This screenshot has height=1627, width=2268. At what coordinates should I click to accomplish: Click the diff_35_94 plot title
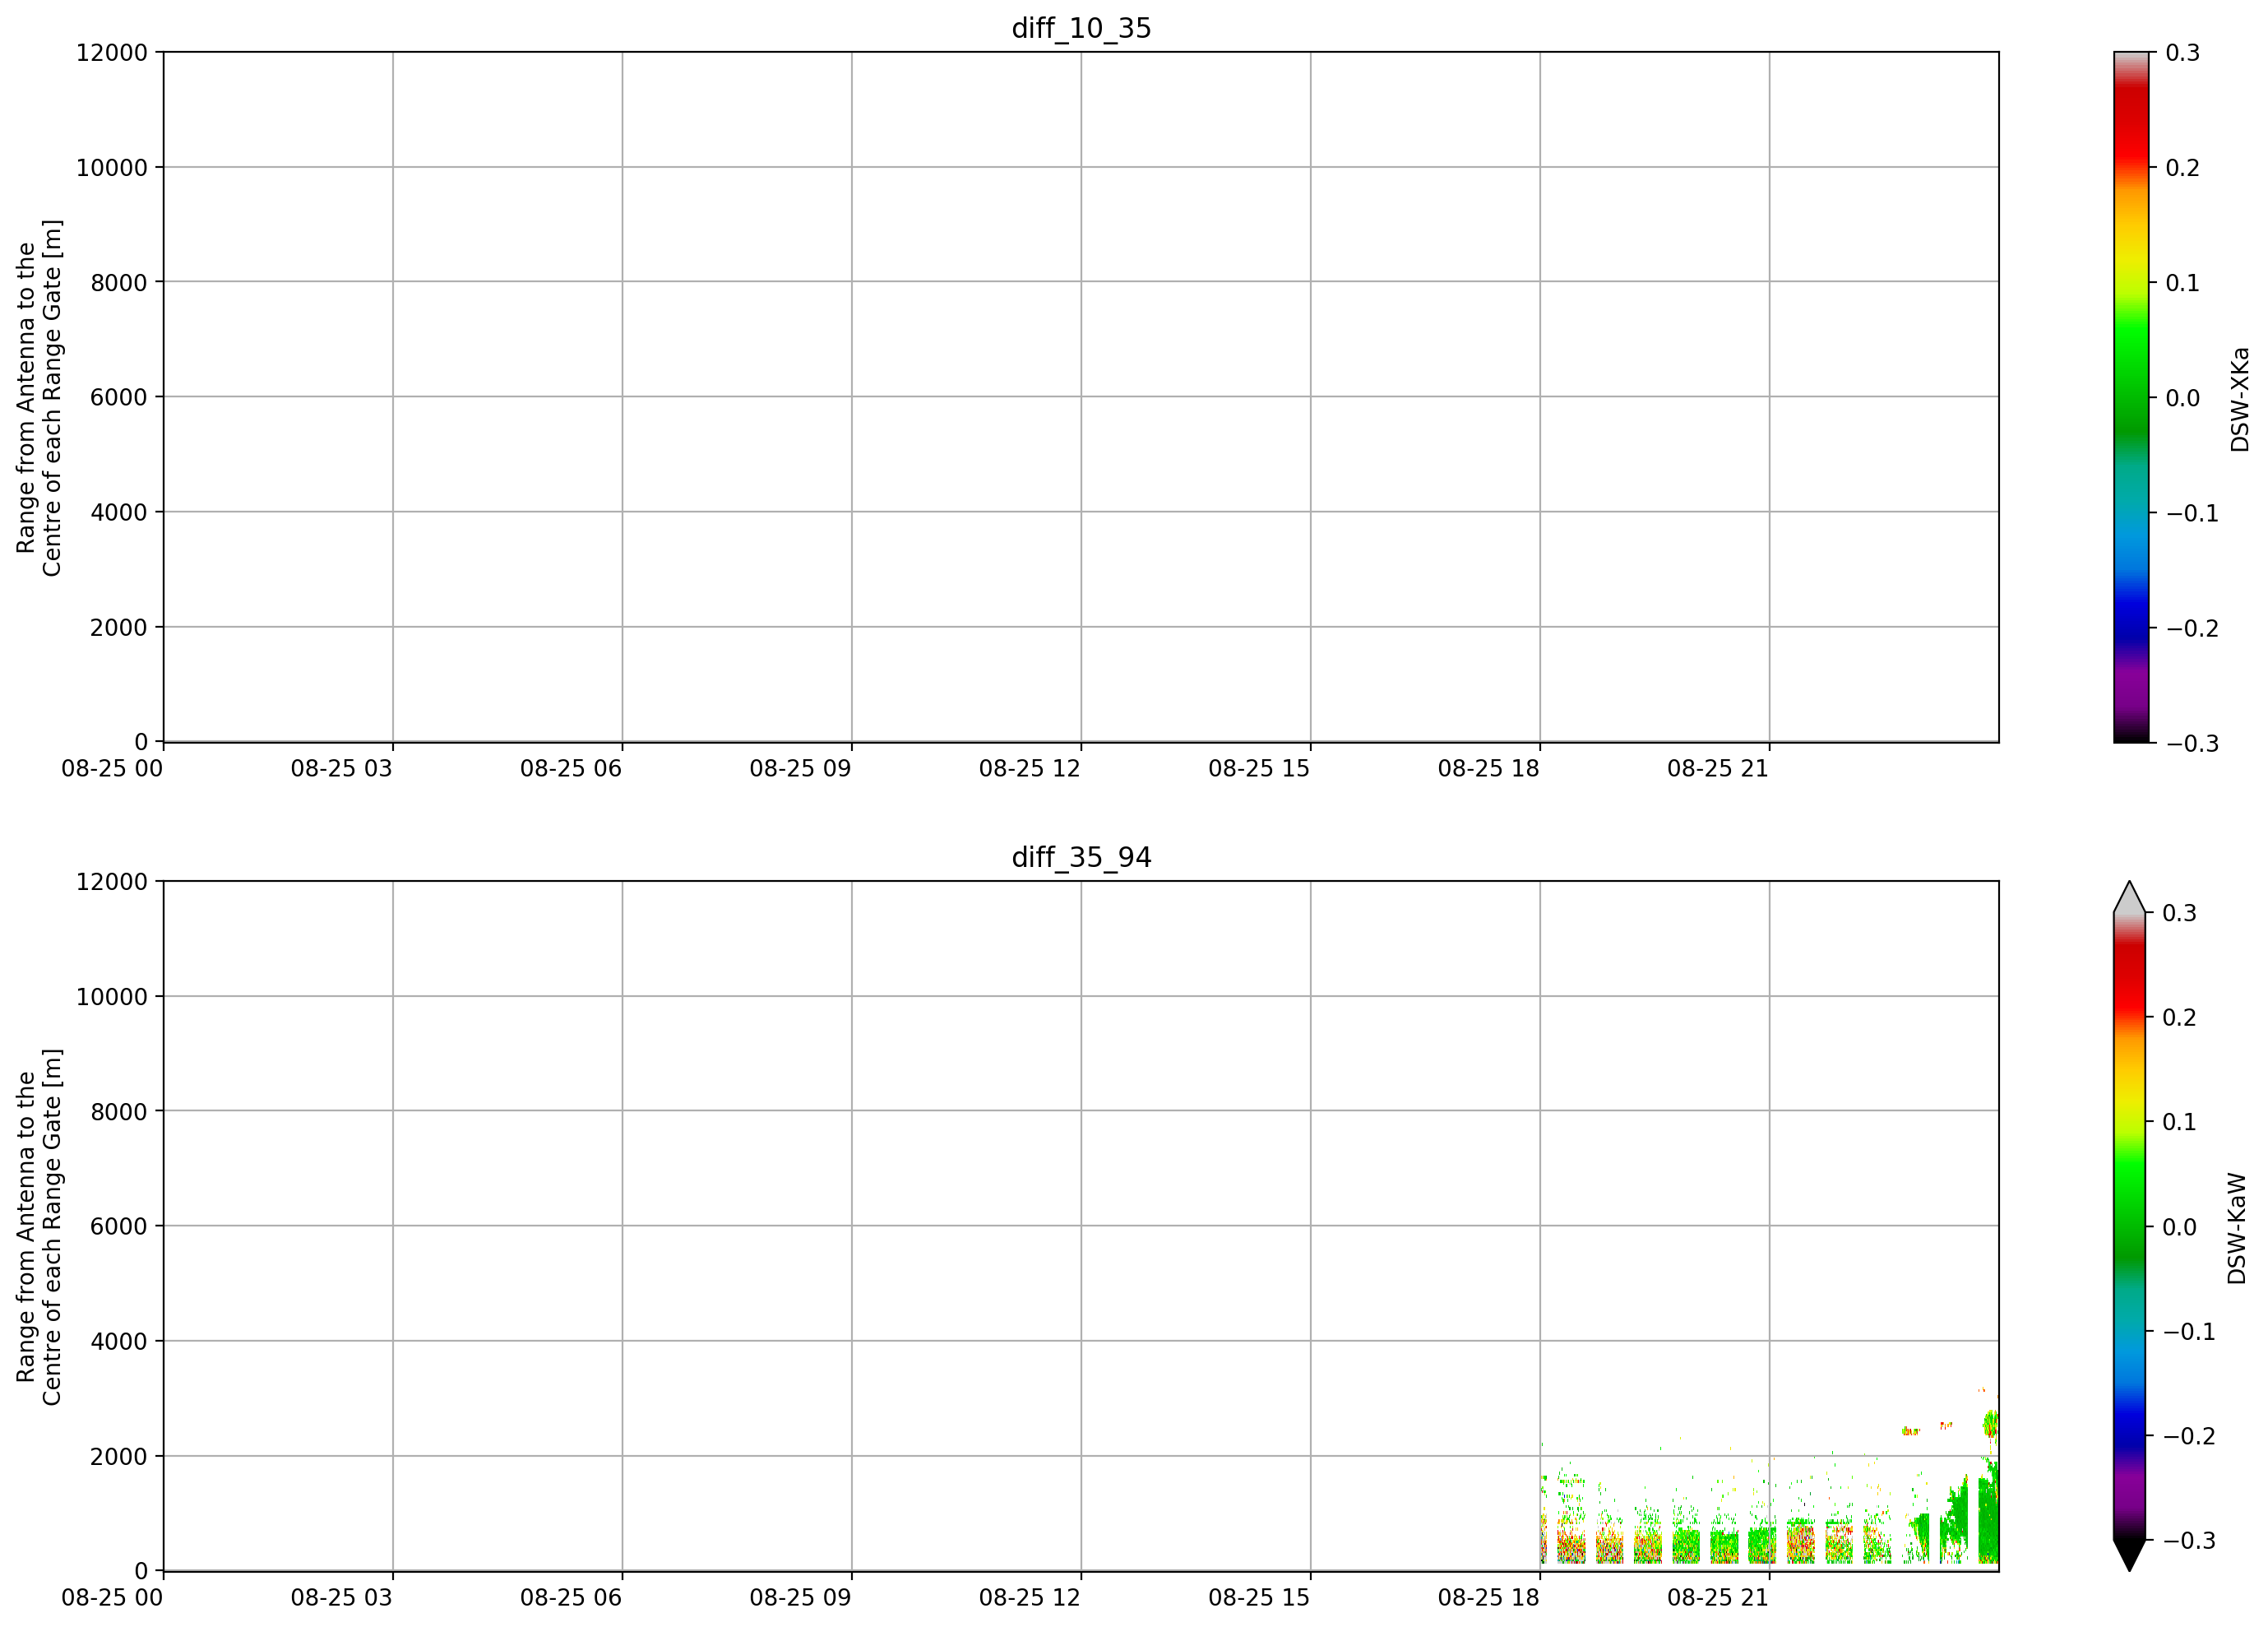pyautogui.click(x=1081, y=858)
